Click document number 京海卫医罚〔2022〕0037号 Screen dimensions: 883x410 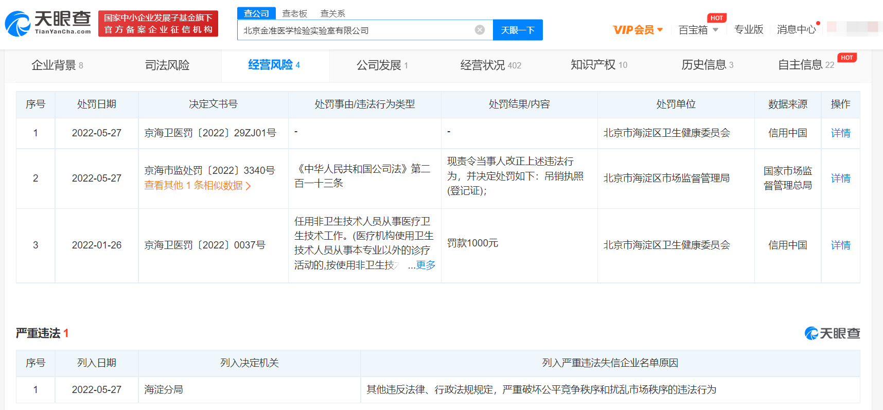coord(205,245)
